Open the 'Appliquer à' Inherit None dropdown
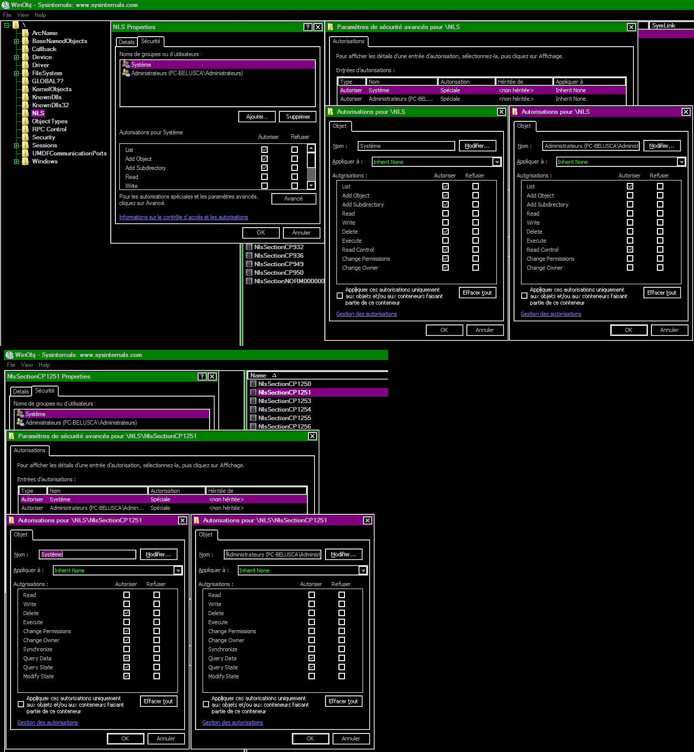Image resolution: width=694 pixels, height=752 pixels. coord(496,161)
